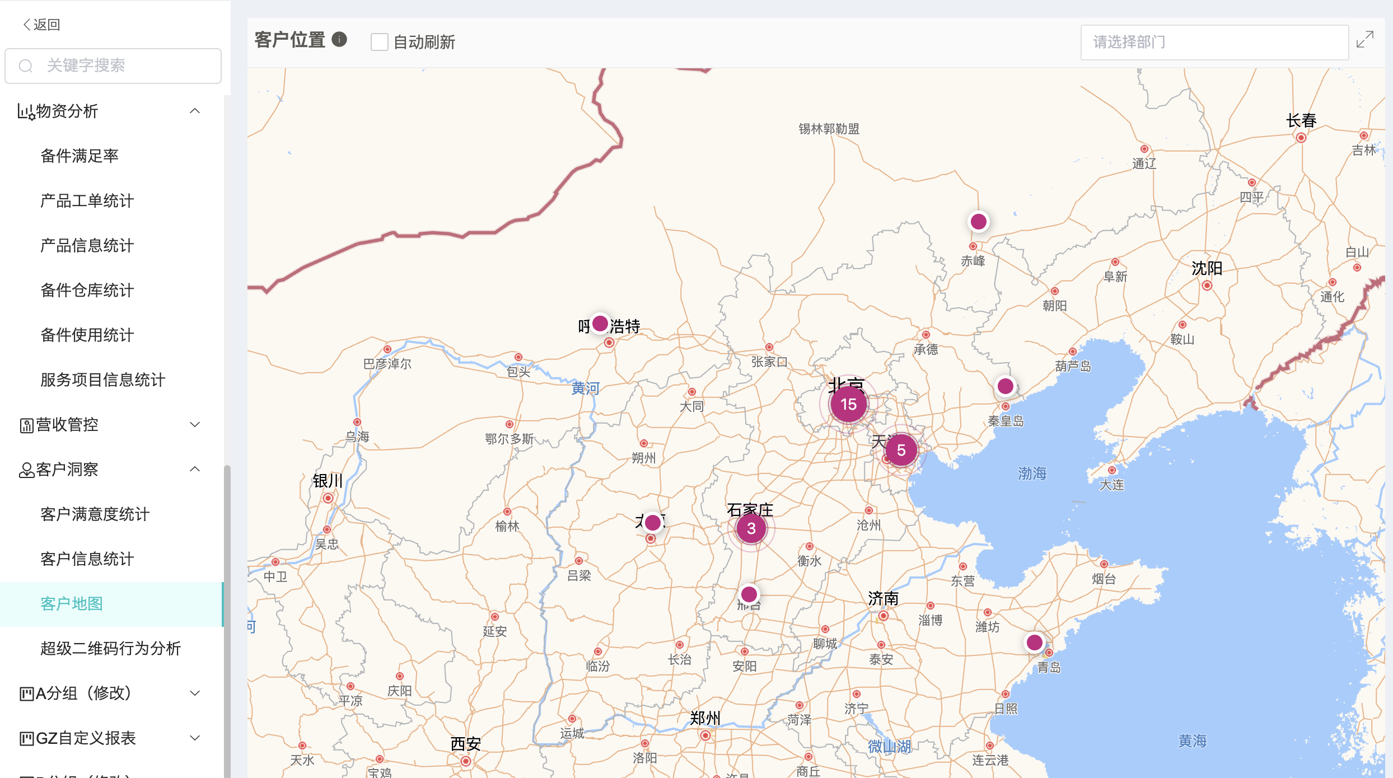Click the 物资分析 chart icon

tap(26, 111)
